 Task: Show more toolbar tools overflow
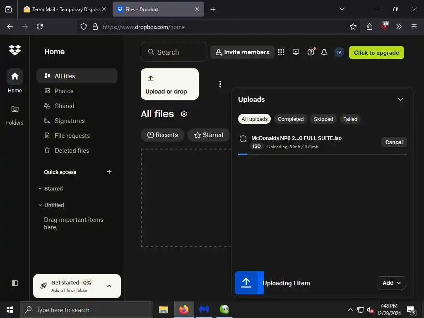pyautogui.click(x=399, y=26)
